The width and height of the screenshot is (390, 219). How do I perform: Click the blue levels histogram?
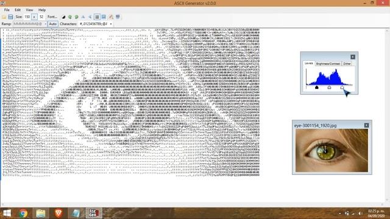tap(329, 77)
